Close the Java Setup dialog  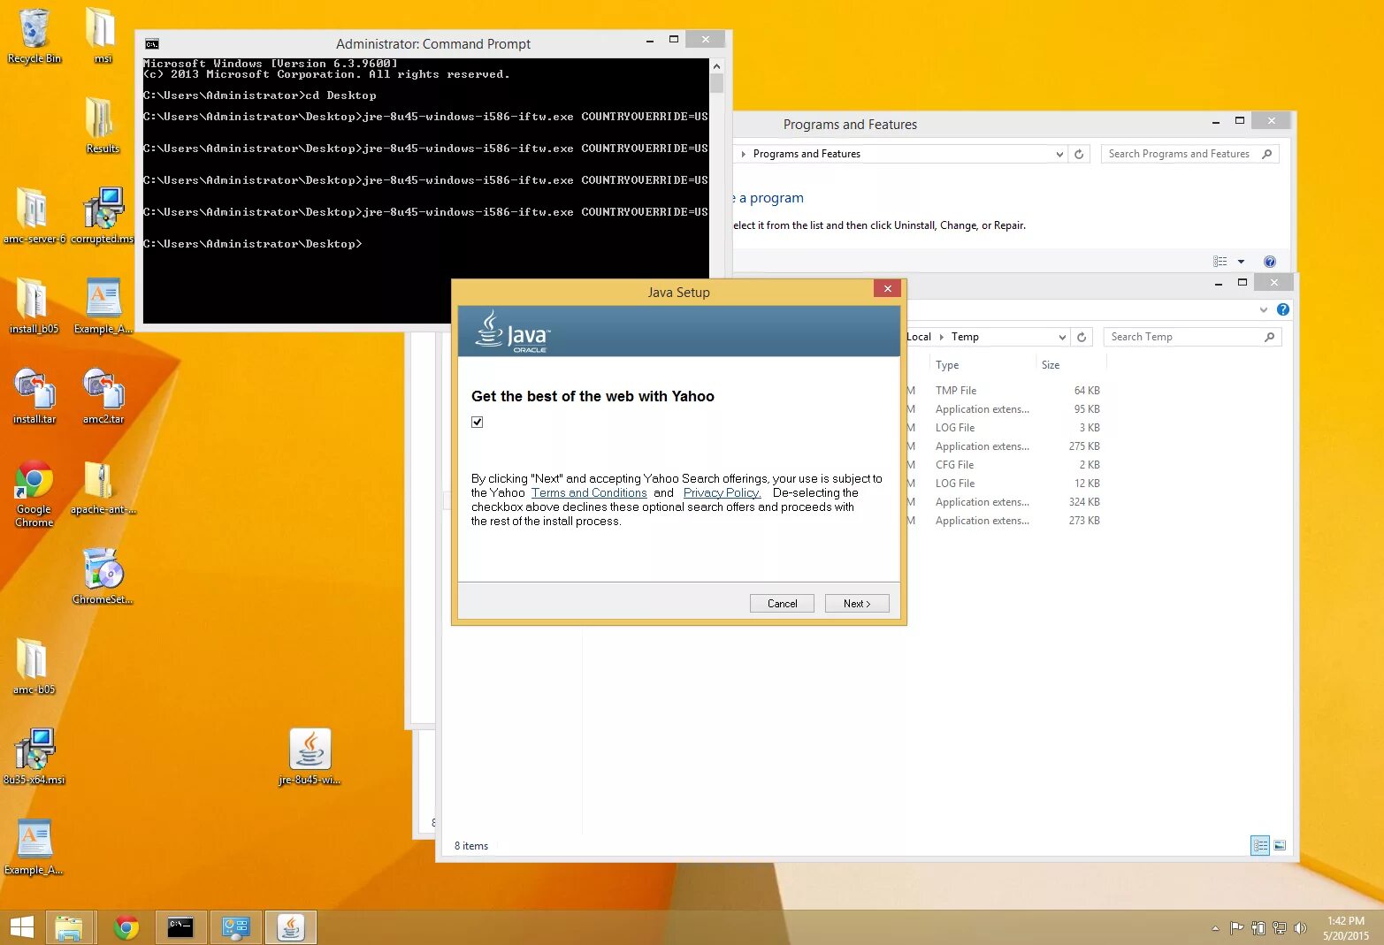tap(887, 288)
